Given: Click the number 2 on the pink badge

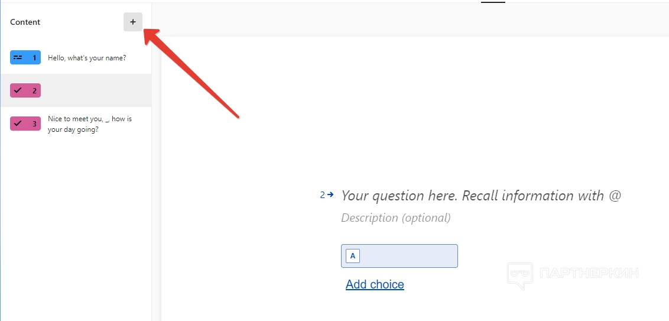Looking at the screenshot, I should tap(34, 90).
